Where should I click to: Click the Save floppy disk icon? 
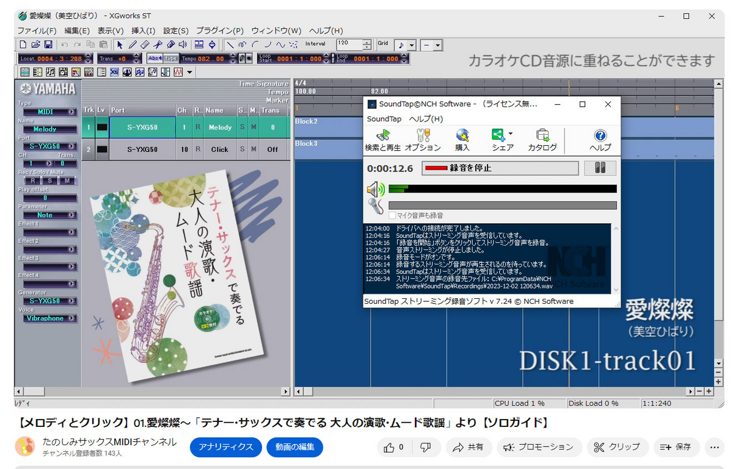pos(48,44)
